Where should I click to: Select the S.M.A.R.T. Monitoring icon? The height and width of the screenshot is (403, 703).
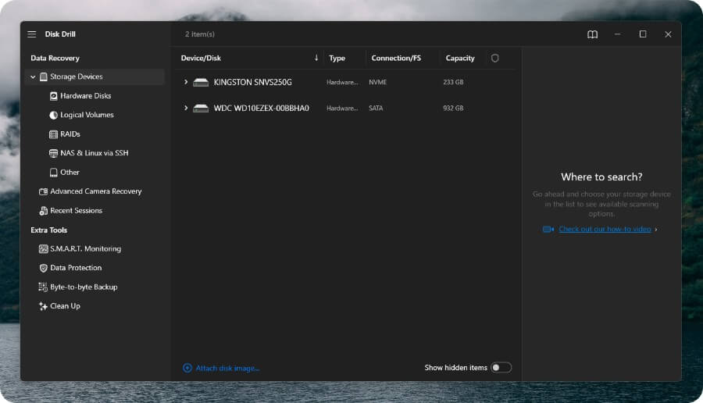tap(44, 249)
